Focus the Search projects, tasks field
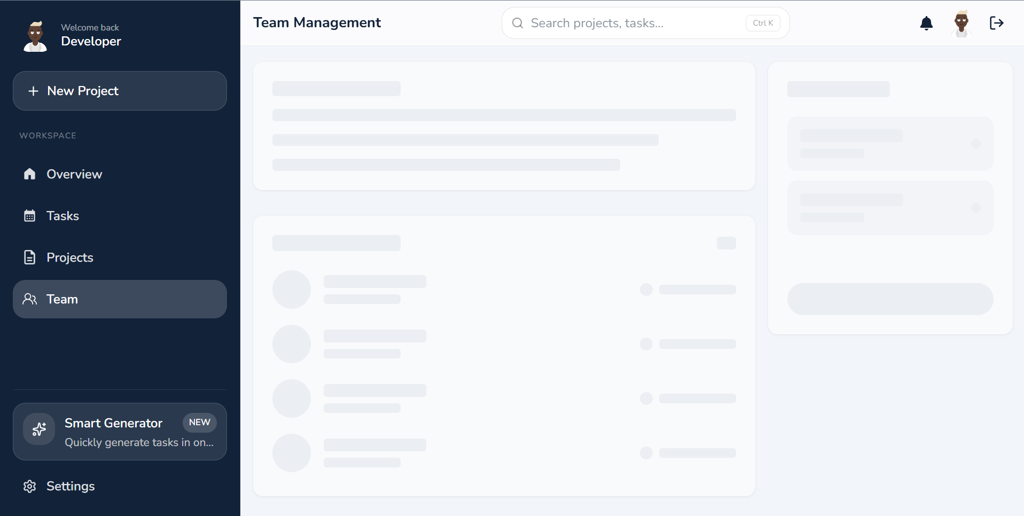This screenshot has width=1024, height=516. click(x=645, y=23)
